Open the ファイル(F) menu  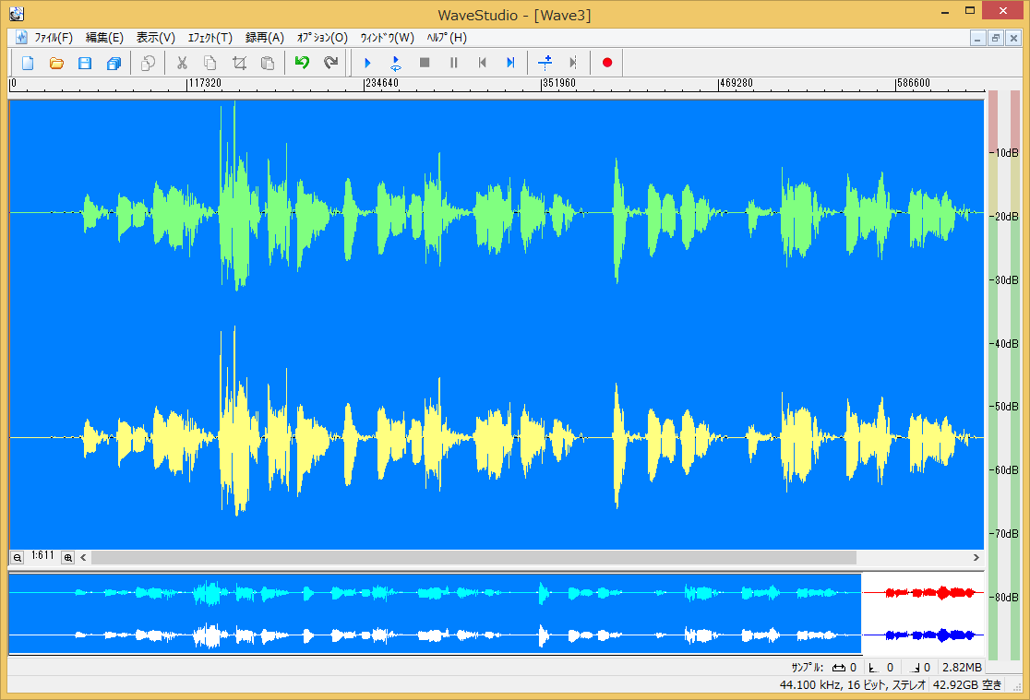(54, 38)
